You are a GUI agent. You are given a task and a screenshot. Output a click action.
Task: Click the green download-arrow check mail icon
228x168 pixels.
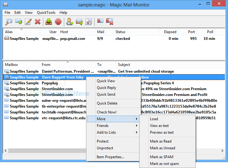coord(49,22)
